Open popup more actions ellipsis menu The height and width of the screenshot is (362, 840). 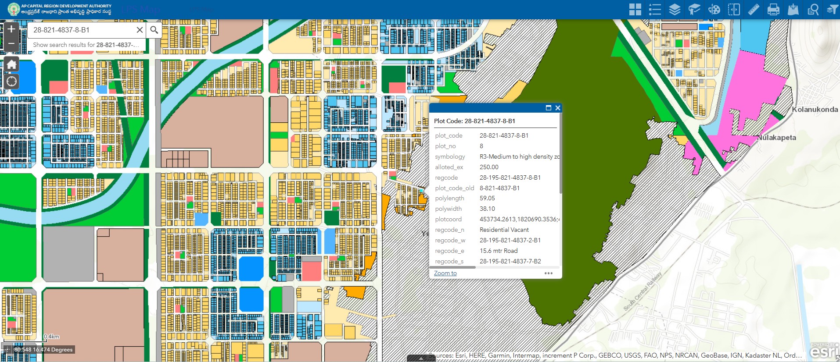(x=549, y=273)
